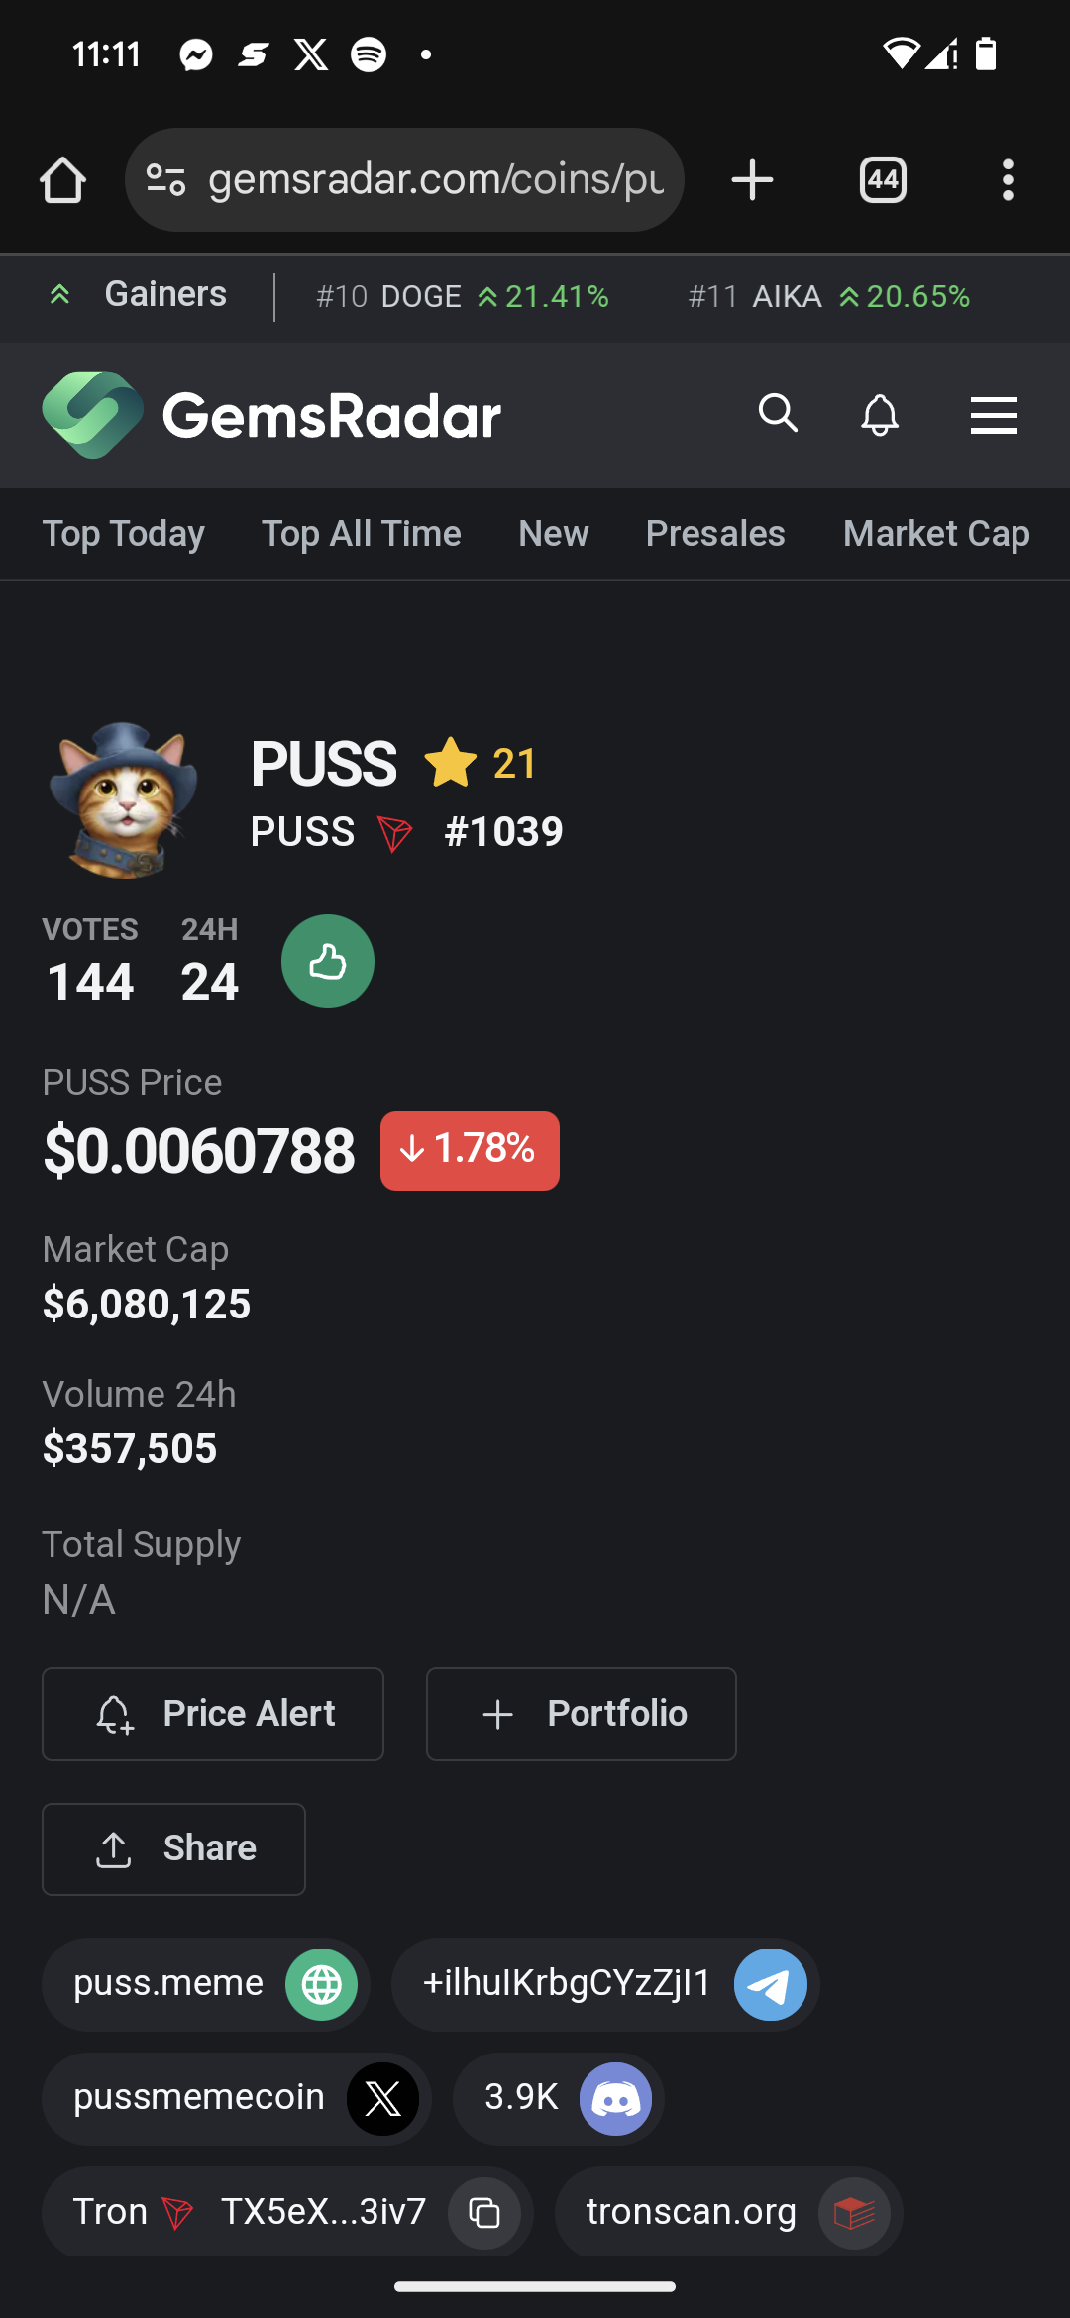Image resolution: width=1070 pixels, height=2318 pixels.
Task: Share the PUSS coin page
Action: tap(173, 1849)
